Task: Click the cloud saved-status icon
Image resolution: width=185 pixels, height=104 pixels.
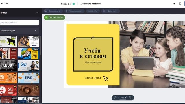Action: pyautogui.click(x=74, y=4)
